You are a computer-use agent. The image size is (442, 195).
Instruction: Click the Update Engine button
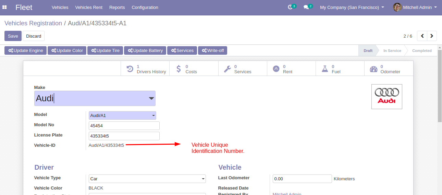[x=26, y=51]
